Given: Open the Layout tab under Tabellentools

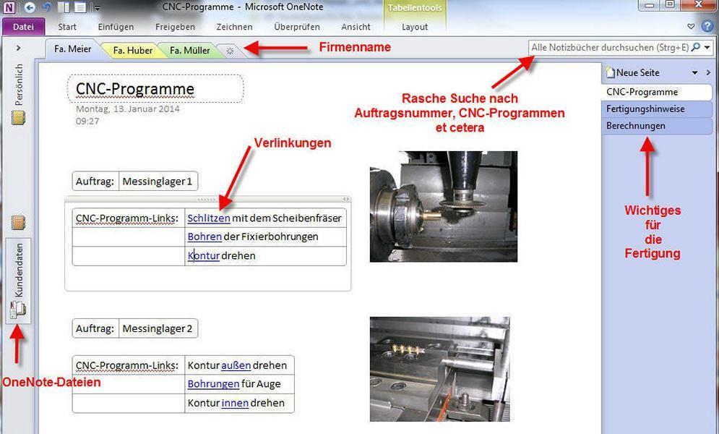Looking at the screenshot, I should tap(415, 27).
